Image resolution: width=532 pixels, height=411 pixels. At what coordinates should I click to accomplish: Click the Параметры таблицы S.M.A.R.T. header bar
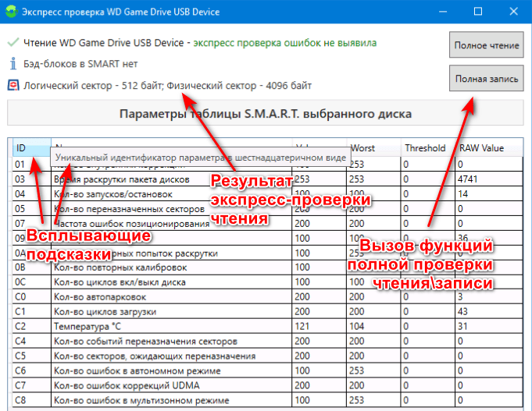pyautogui.click(x=266, y=113)
